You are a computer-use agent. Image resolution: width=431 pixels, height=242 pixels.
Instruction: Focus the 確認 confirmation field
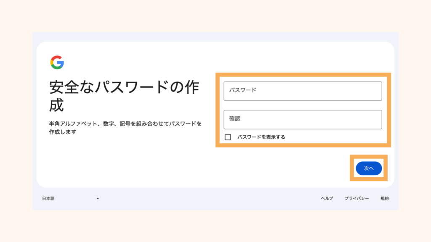coord(303,119)
